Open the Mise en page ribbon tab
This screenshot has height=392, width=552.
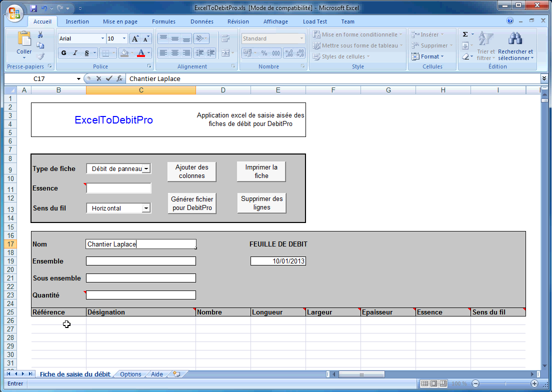120,21
